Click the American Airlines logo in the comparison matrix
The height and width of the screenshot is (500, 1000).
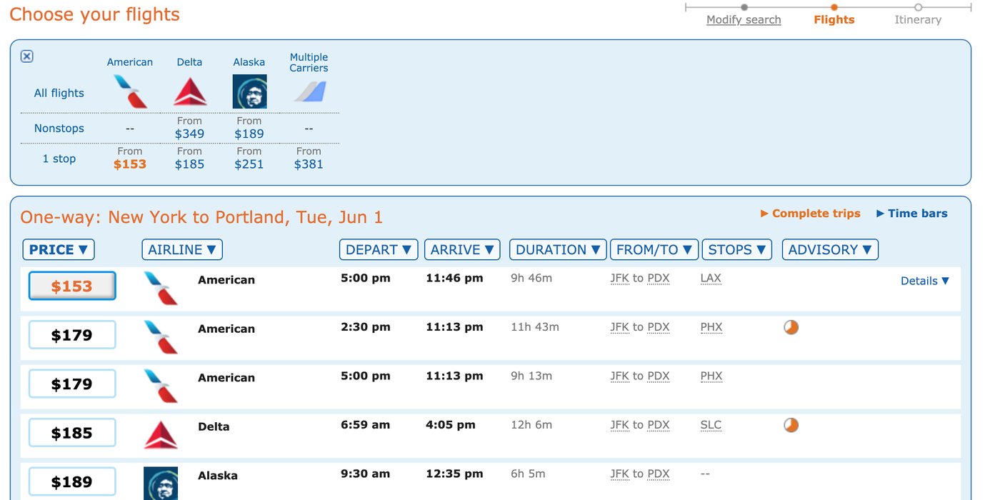[130, 91]
